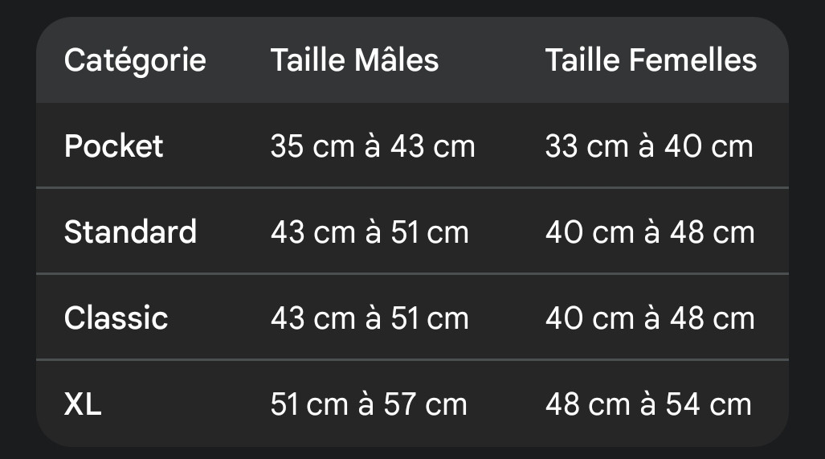Select XL male size '51 cm à 57 cm'
Image resolution: width=825 pixels, height=459 pixels.
pyautogui.click(x=369, y=404)
